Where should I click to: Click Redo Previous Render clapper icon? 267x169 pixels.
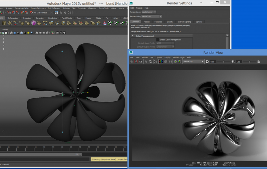(132, 62)
